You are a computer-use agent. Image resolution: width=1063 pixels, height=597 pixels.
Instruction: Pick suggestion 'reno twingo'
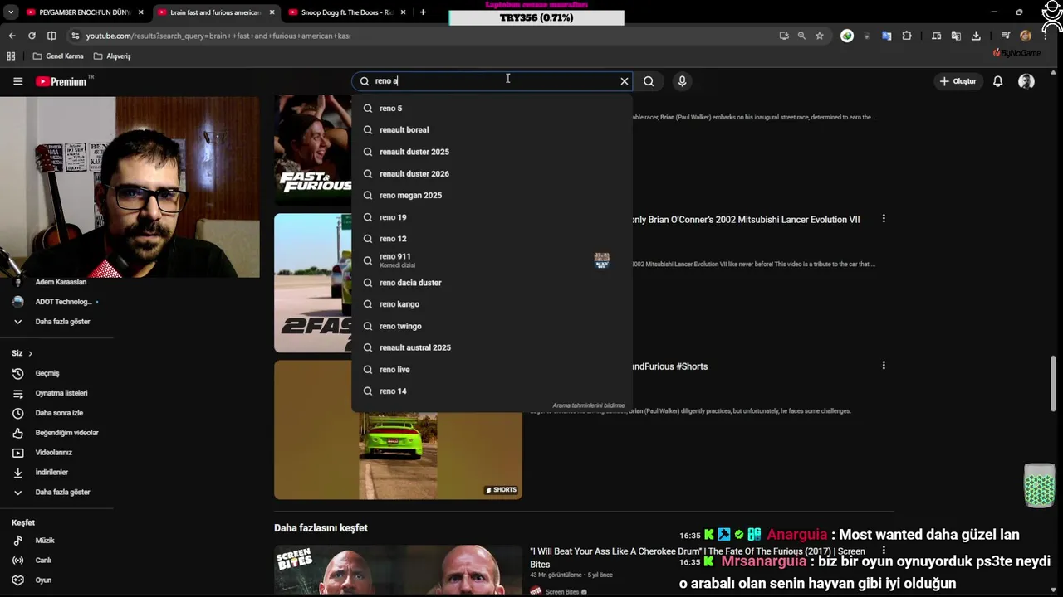[x=492, y=326]
